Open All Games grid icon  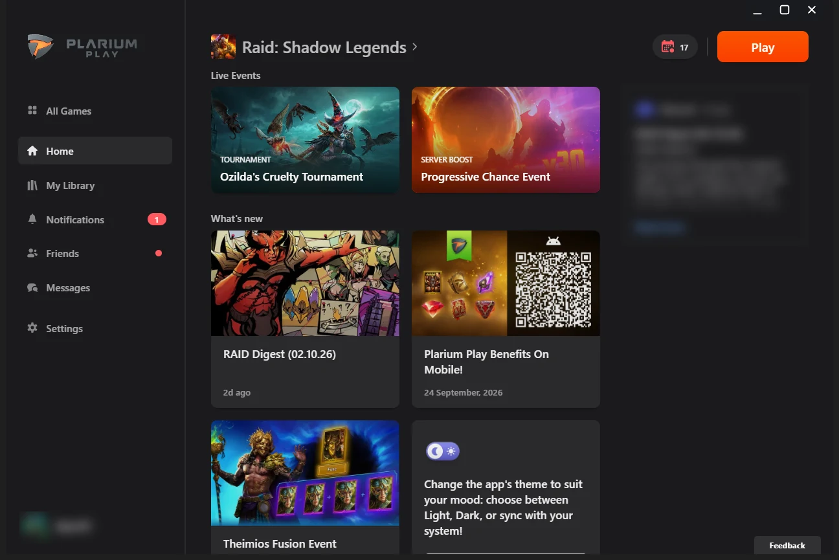[x=32, y=111]
